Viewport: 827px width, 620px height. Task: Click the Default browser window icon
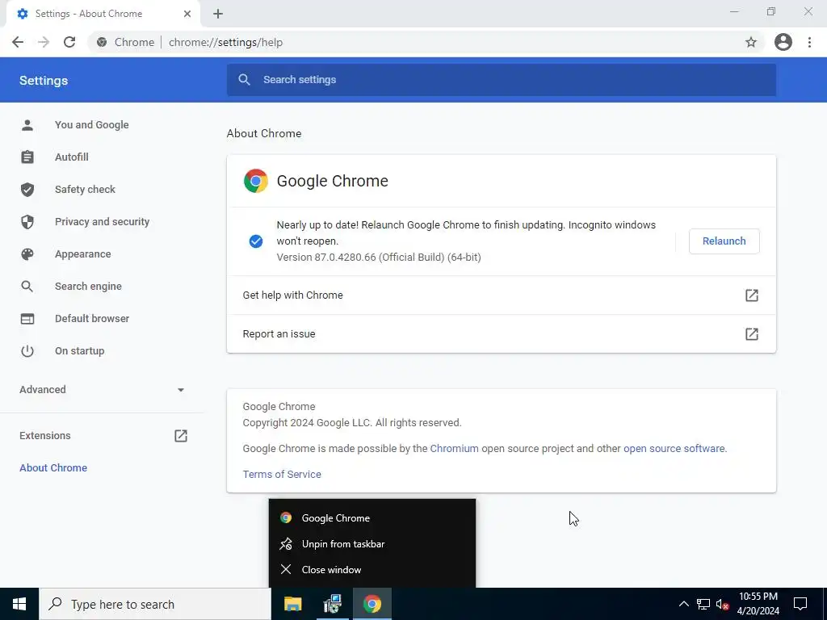27,318
